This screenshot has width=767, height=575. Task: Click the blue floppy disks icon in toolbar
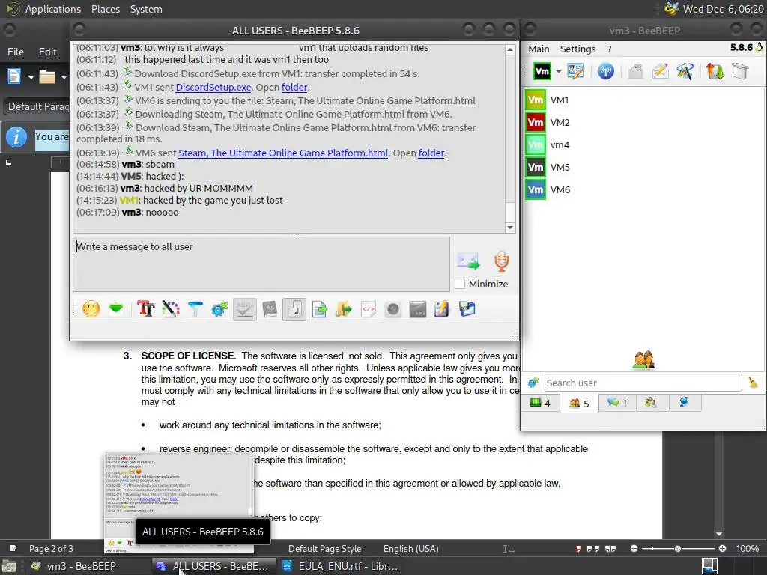[x=467, y=309]
